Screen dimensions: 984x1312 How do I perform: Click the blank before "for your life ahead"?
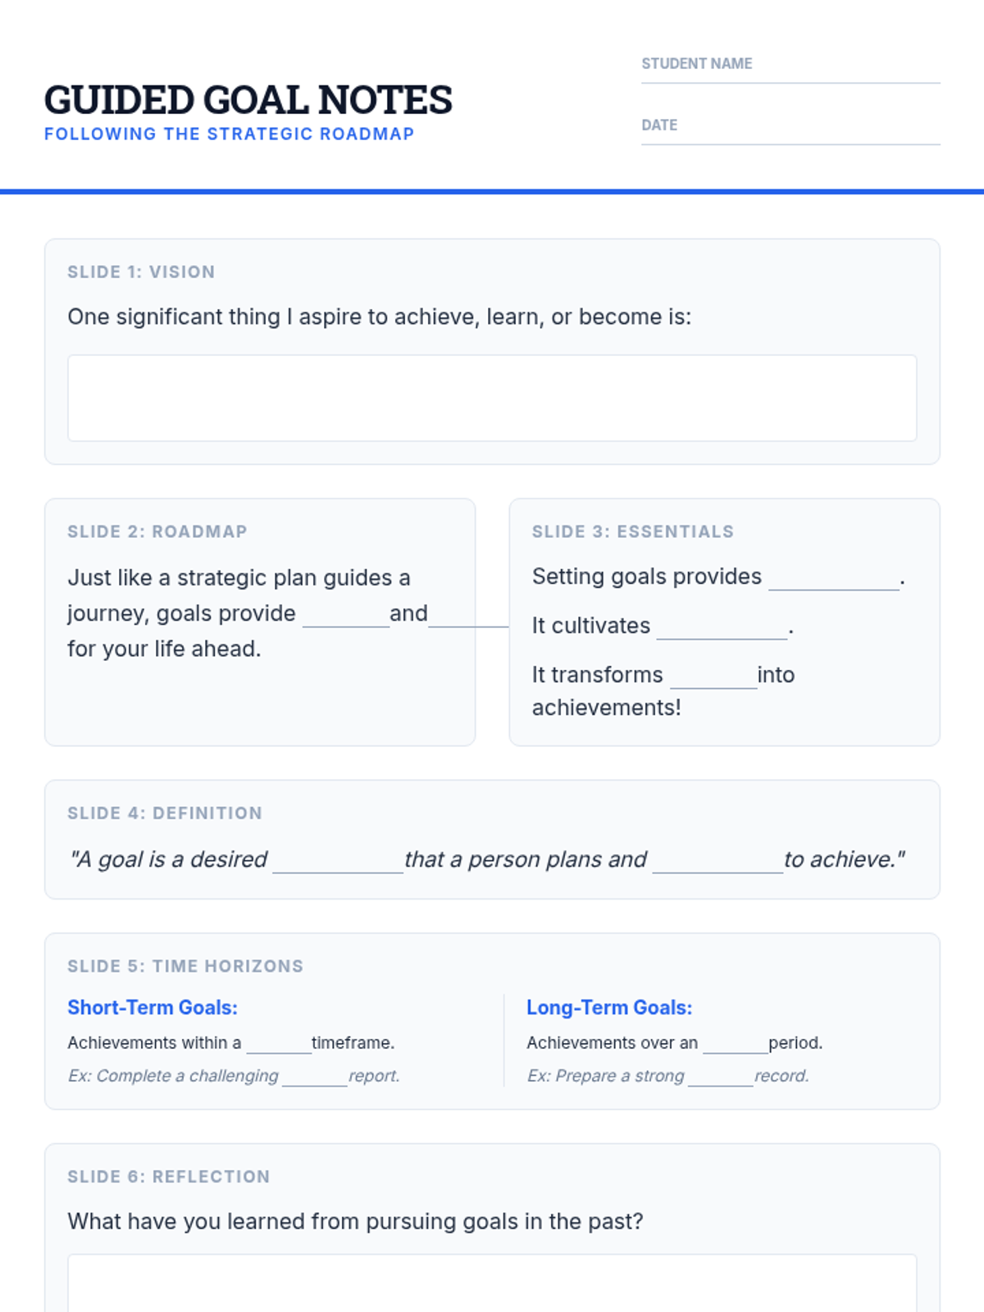click(468, 616)
